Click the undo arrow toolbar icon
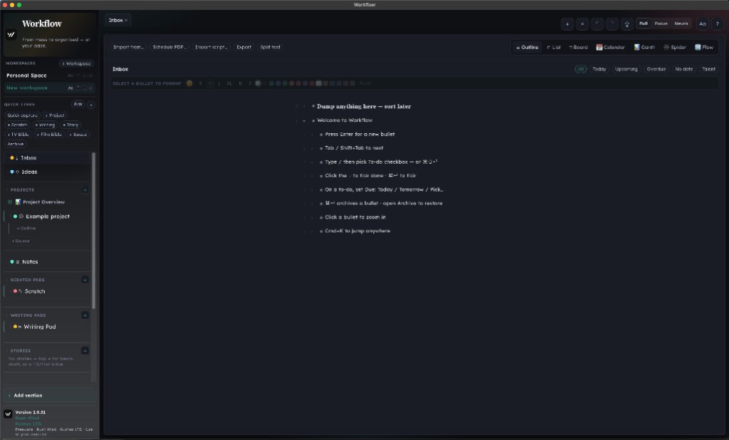The image size is (729, 440). click(x=597, y=23)
